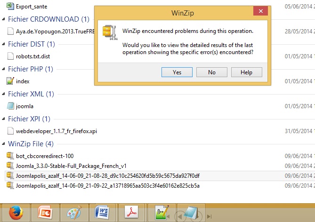Collapse the WinZip File group arrow
Screen dimensions: 315x222
click(3, 144)
